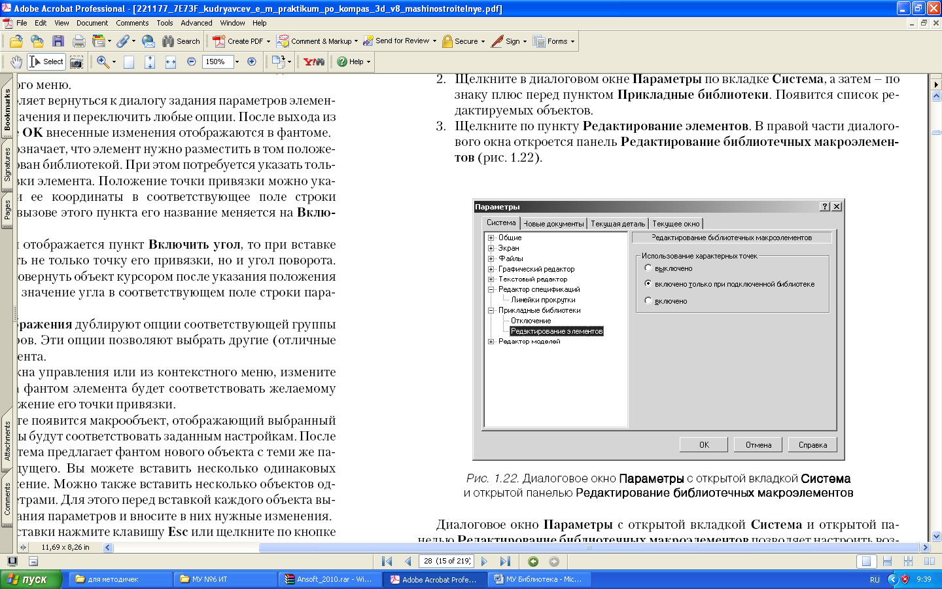
Task: Switch to Continuous Facing layout
Action: [x=908, y=562]
